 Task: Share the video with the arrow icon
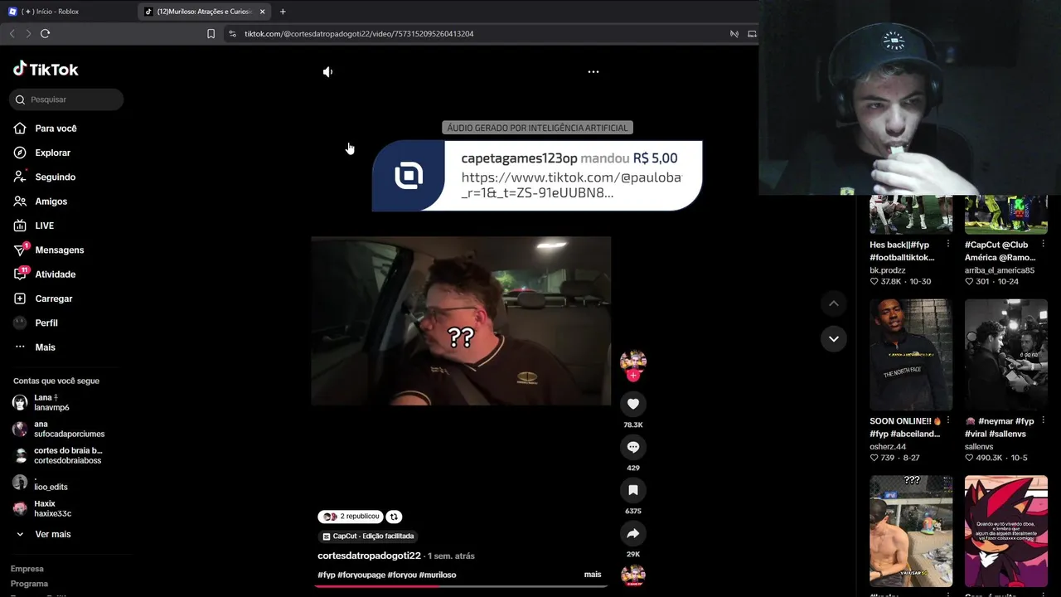coord(633,533)
